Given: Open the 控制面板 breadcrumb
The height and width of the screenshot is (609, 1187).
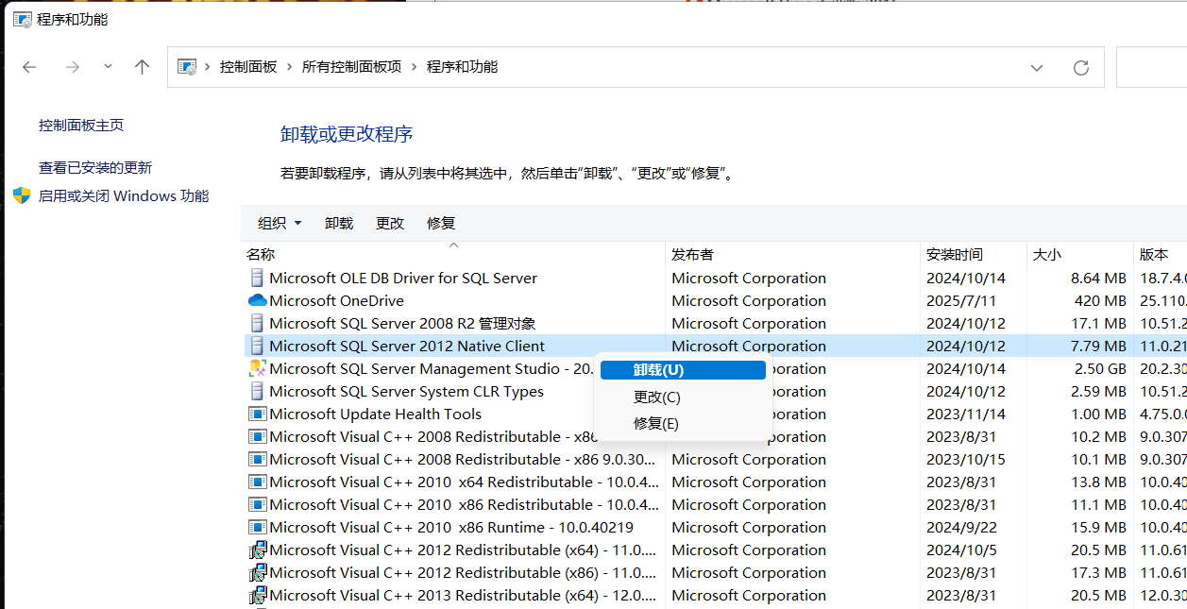Looking at the screenshot, I should 248,67.
